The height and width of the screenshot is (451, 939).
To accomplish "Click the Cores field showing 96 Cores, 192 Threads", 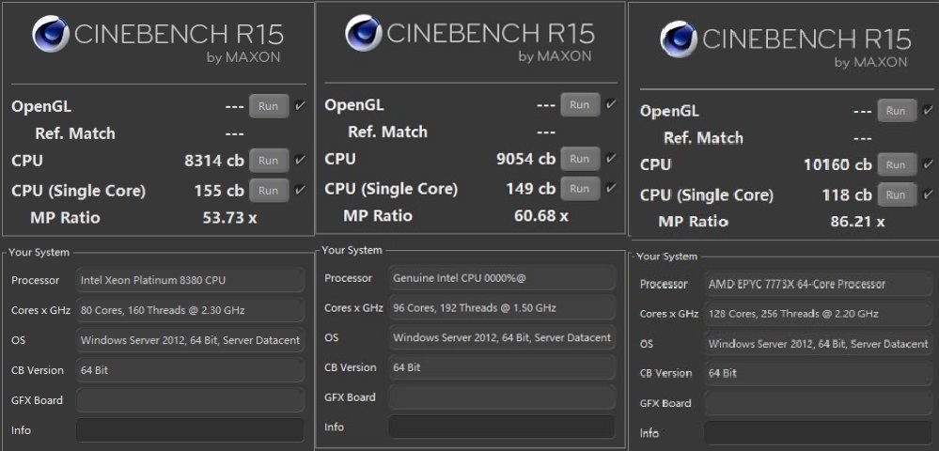I will point(501,308).
